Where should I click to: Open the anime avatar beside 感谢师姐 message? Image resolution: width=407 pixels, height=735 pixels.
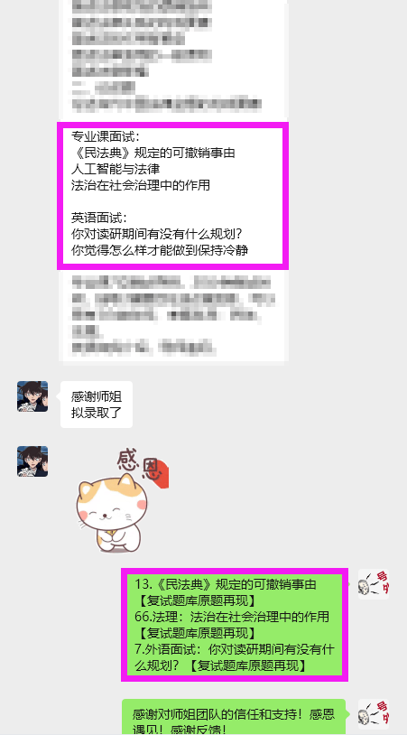point(32,396)
